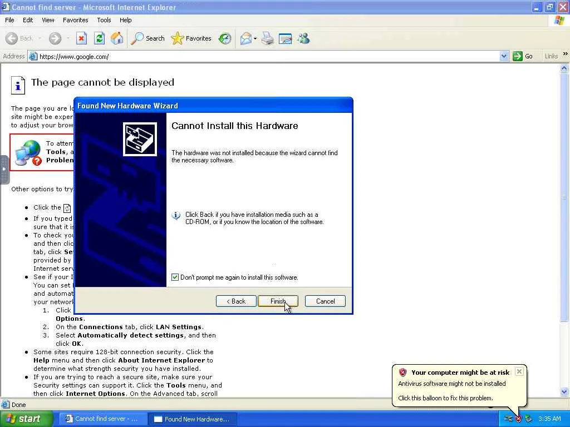Click the IE icon in the title bar

point(5,7)
